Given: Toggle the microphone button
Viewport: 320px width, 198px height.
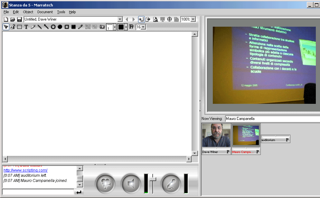Looking at the screenshot, I should click(171, 184).
